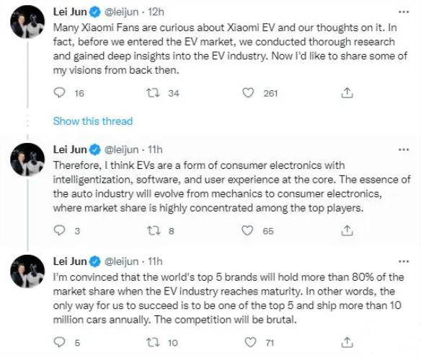
Task: Open @leijun handle on the third tweet
Action: pos(121,261)
